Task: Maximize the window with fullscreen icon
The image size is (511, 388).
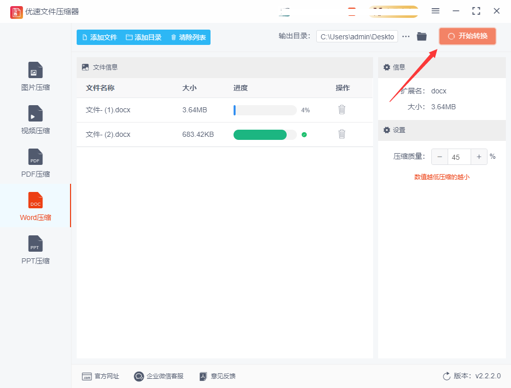Action: coord(476,11)
